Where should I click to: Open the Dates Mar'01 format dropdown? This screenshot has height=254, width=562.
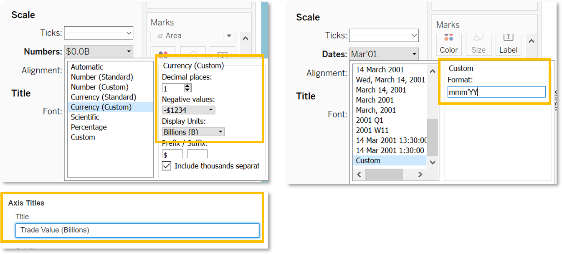pos(383,54)
